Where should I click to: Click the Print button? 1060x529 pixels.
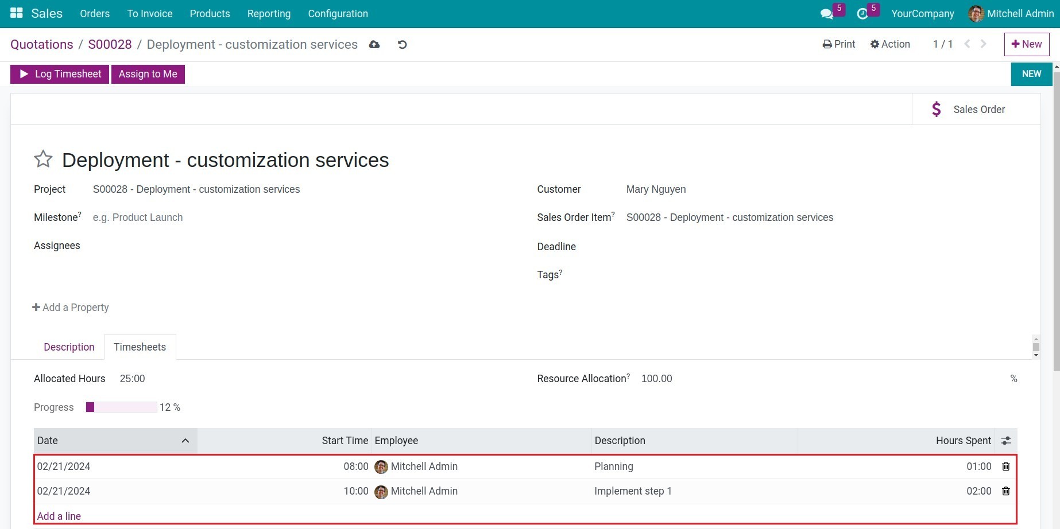(839, 44)
